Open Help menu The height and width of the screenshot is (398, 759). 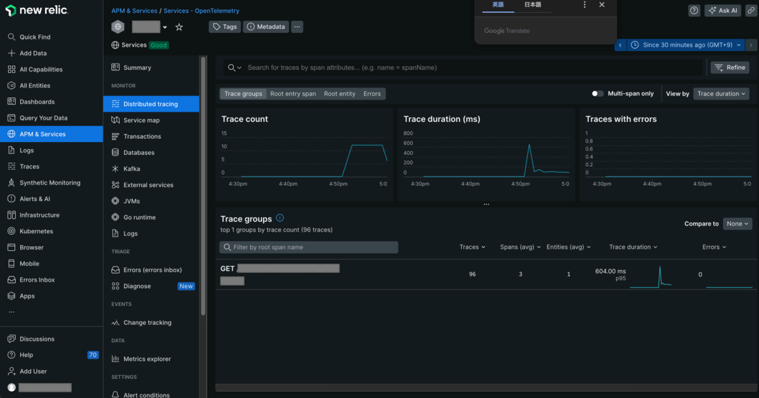point(26,355)
